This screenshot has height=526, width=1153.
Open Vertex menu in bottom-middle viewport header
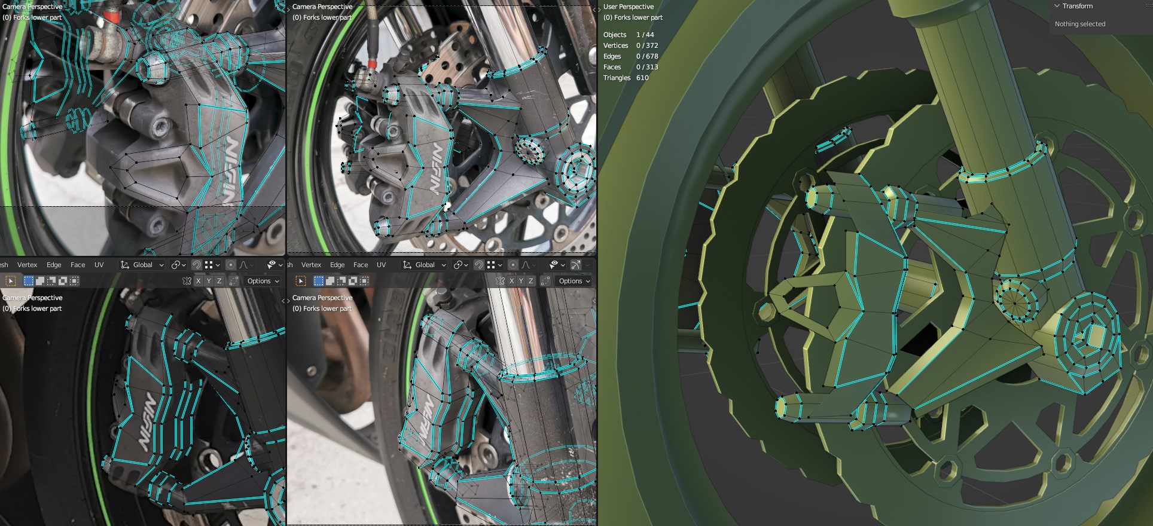click(311, 265)
